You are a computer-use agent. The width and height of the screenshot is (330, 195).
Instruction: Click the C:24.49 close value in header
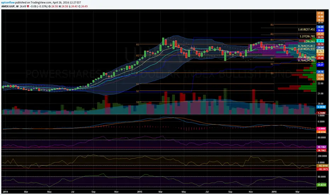click(x=83, y=6)
